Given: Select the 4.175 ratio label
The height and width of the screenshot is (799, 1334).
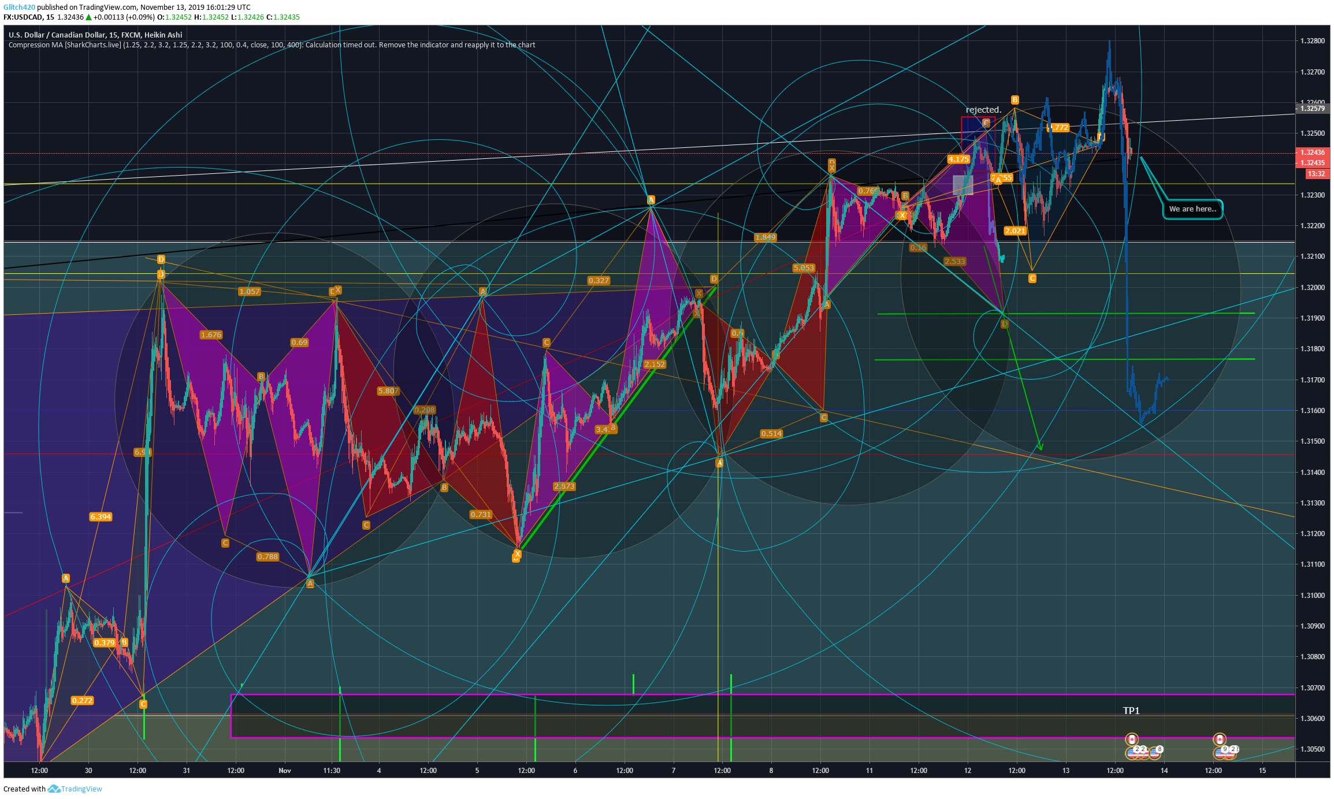Looking at the screenshot, I should [x=958, y=159].
